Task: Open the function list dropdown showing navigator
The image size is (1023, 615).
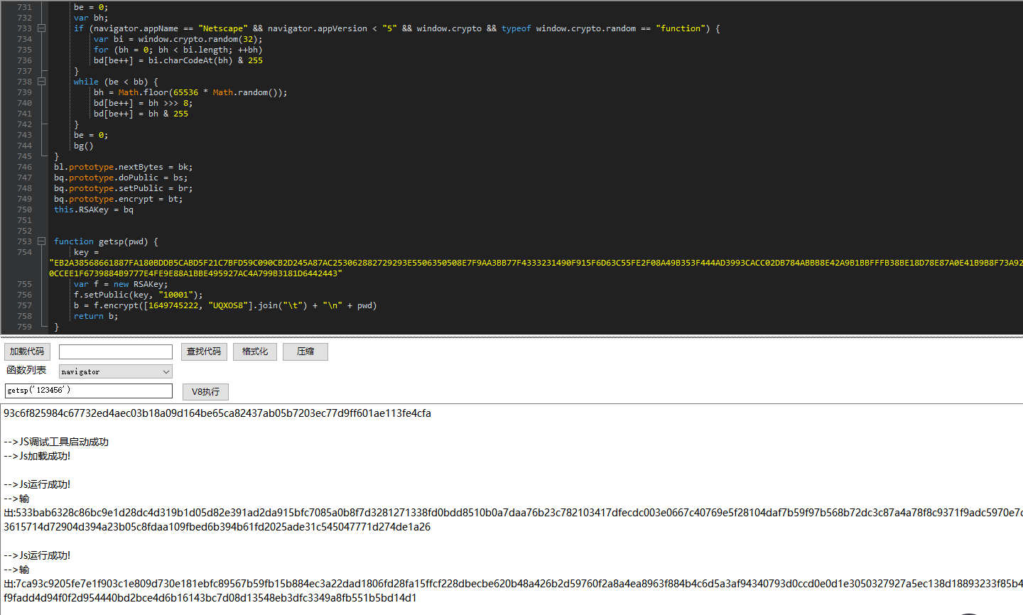Action: (116, 371)
